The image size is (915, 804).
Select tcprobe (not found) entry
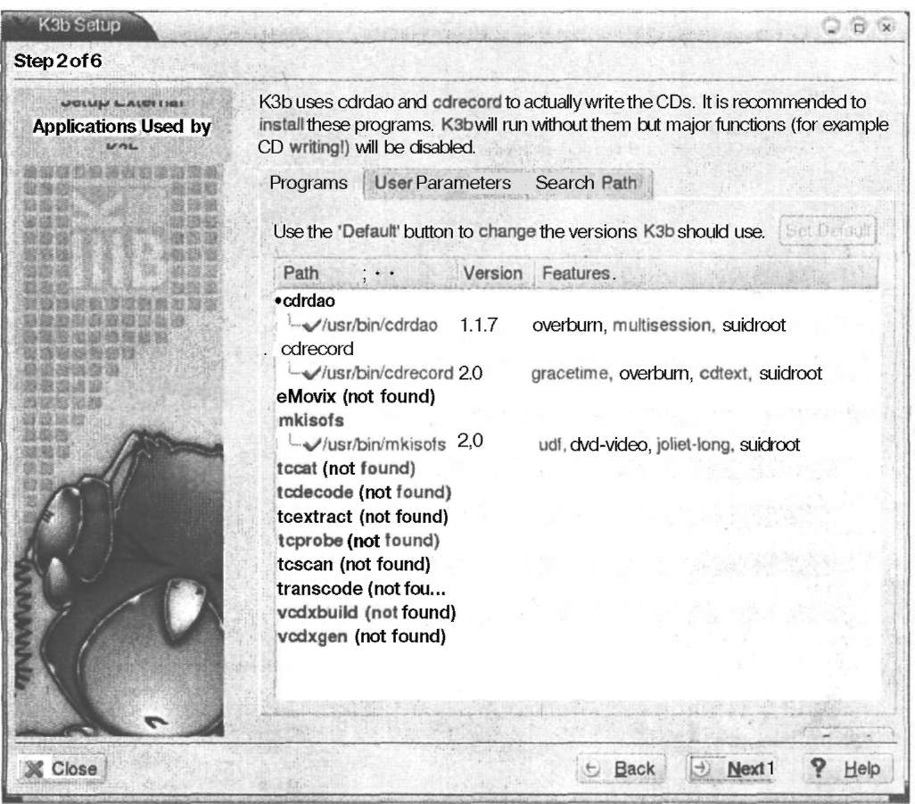(359, 541)
